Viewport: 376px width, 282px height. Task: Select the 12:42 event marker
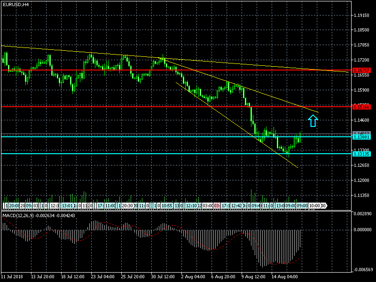[237, 206]
